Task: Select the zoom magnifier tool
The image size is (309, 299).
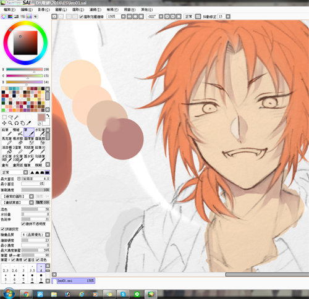Action: click(x=11, y=123)
